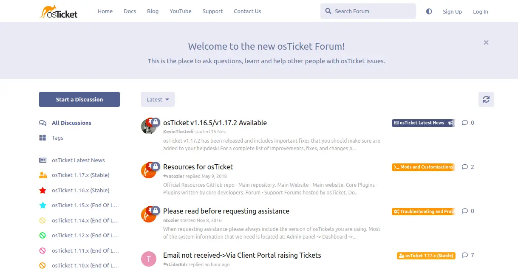Focus the Search Forum field
Viewport: 518px width, 270px height.
pos(368,11)
